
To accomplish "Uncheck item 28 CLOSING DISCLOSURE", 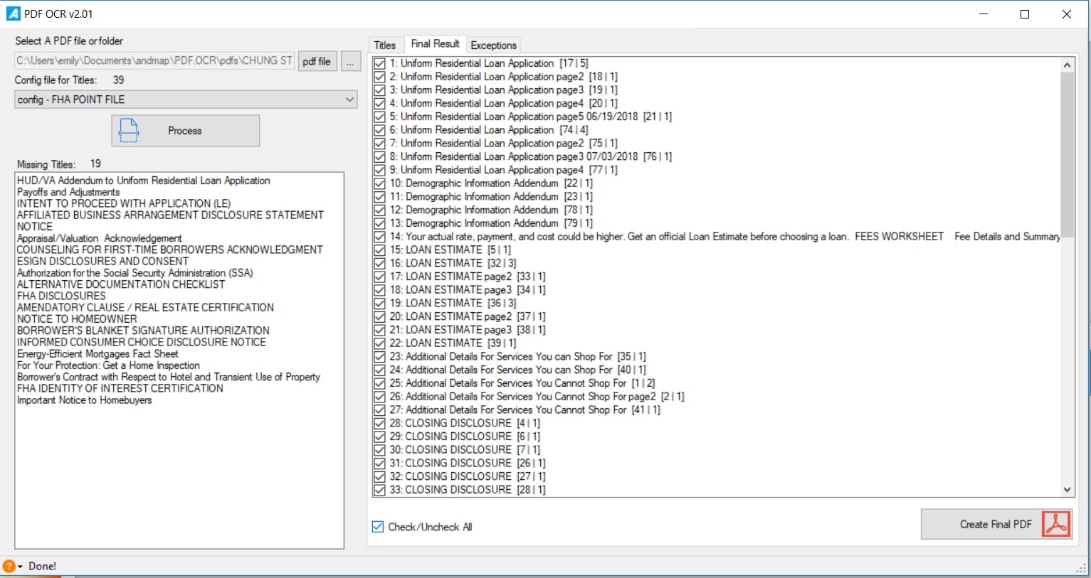I will [379, 423].
